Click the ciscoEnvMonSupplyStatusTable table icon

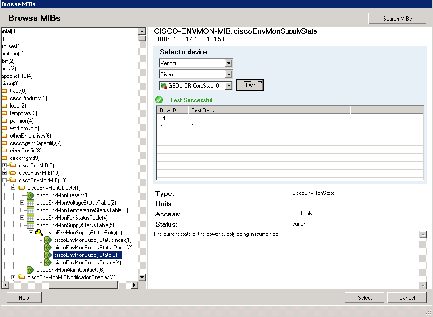pos(30,225)
